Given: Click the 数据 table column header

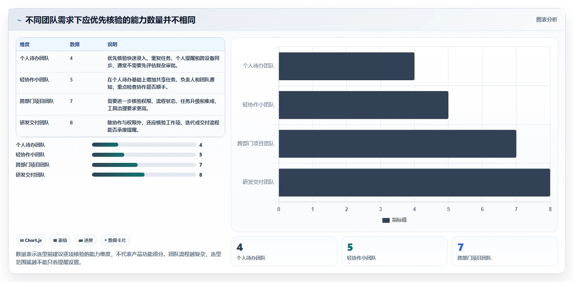Looking at the screenshot, I should tap(75, 45).
